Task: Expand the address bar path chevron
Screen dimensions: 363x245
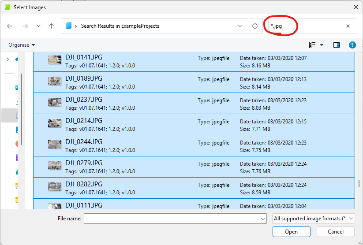Action: click(x=76, y=26)
